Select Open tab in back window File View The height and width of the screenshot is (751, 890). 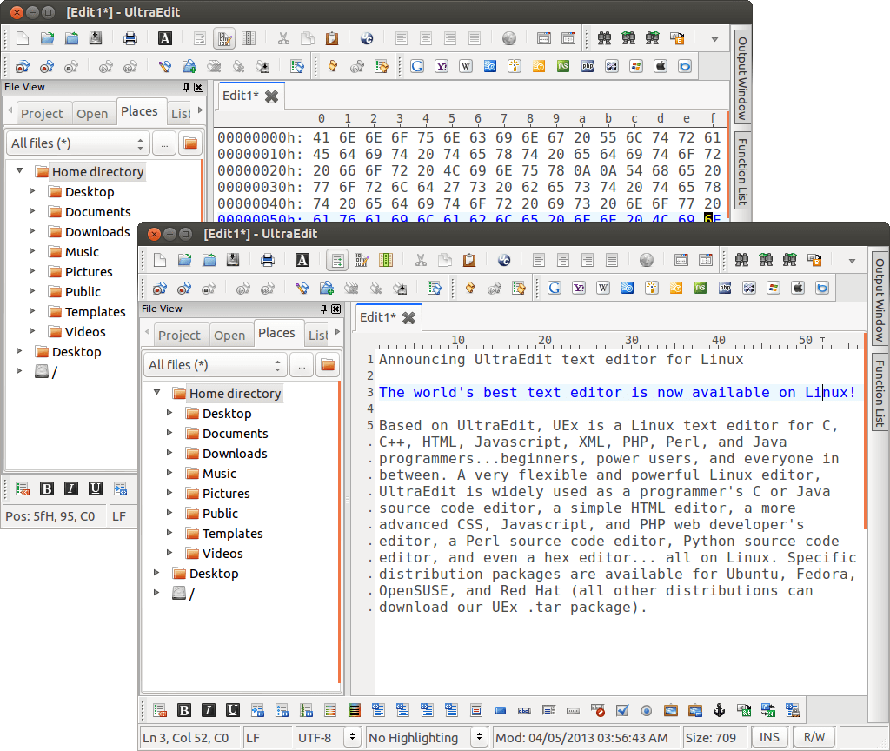pyautogui.click(x=92, y=113)
